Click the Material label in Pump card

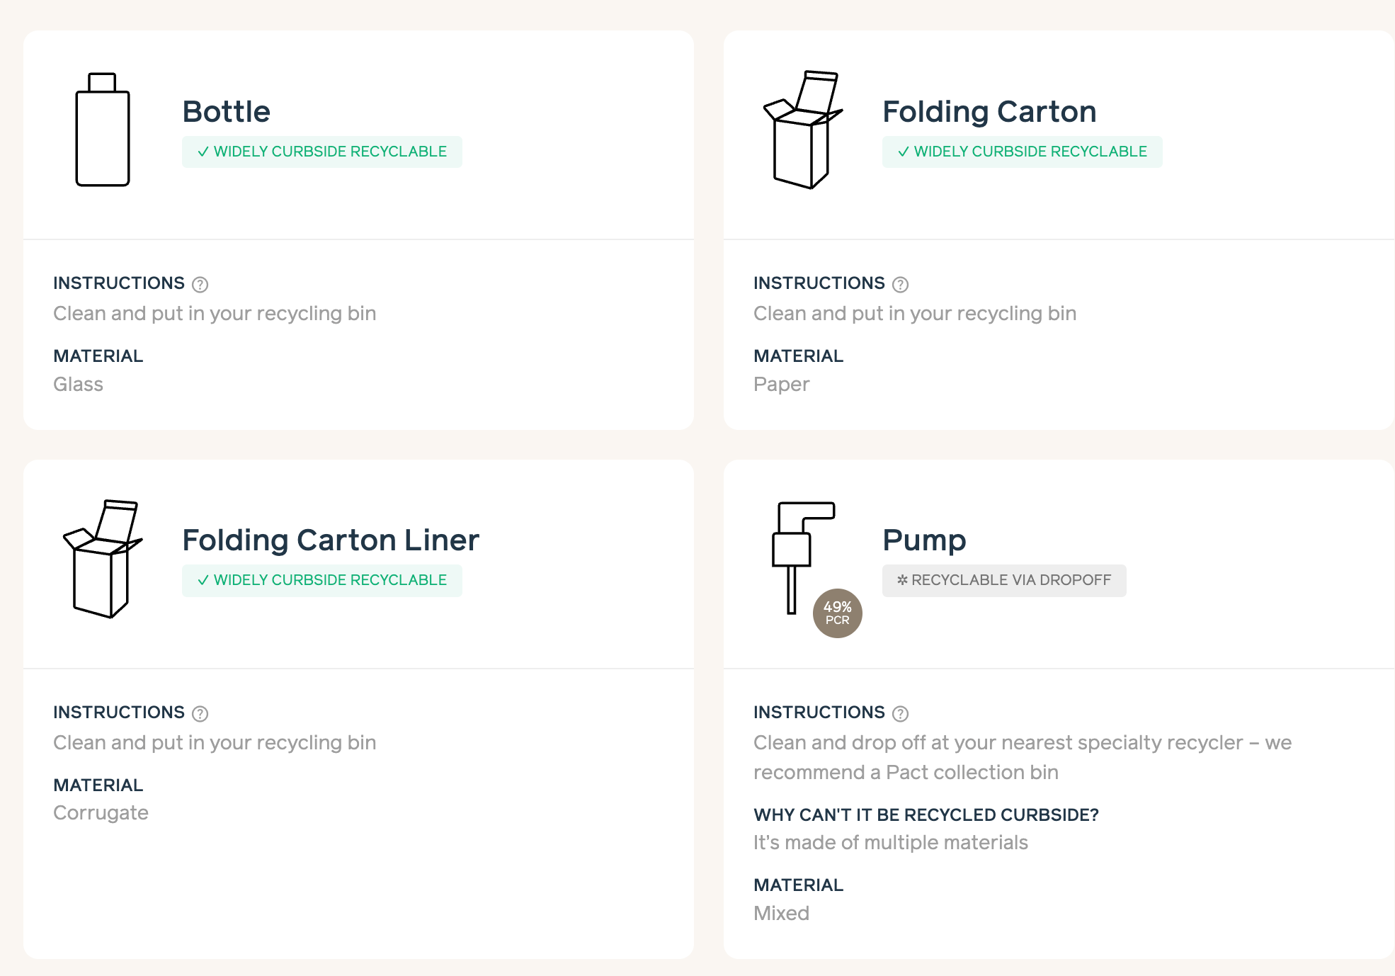799,885
